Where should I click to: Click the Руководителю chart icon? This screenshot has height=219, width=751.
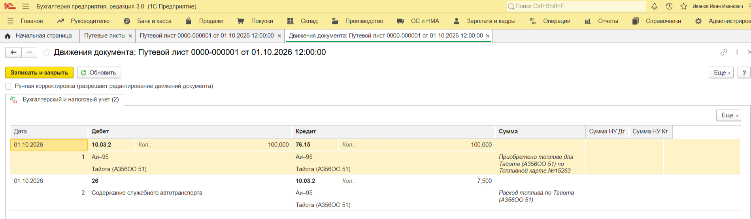(x=60, y=21)
